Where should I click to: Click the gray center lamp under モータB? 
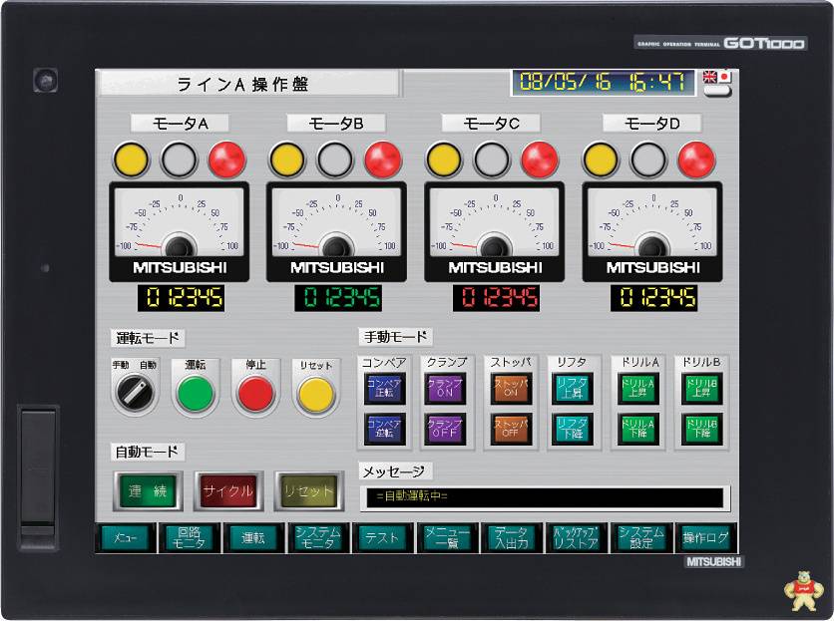pos(334,159)
